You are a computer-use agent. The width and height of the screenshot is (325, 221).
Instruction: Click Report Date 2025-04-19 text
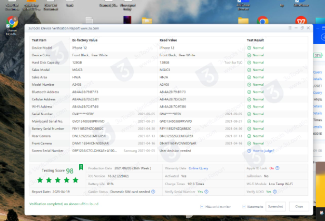[51, 192]
